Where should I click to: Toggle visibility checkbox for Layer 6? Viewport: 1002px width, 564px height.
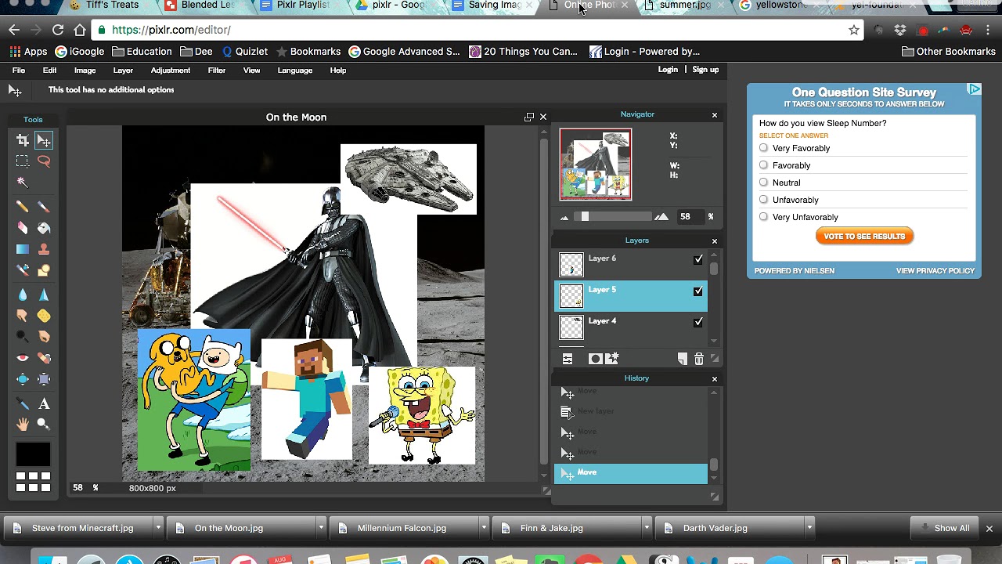coord(698,259)
